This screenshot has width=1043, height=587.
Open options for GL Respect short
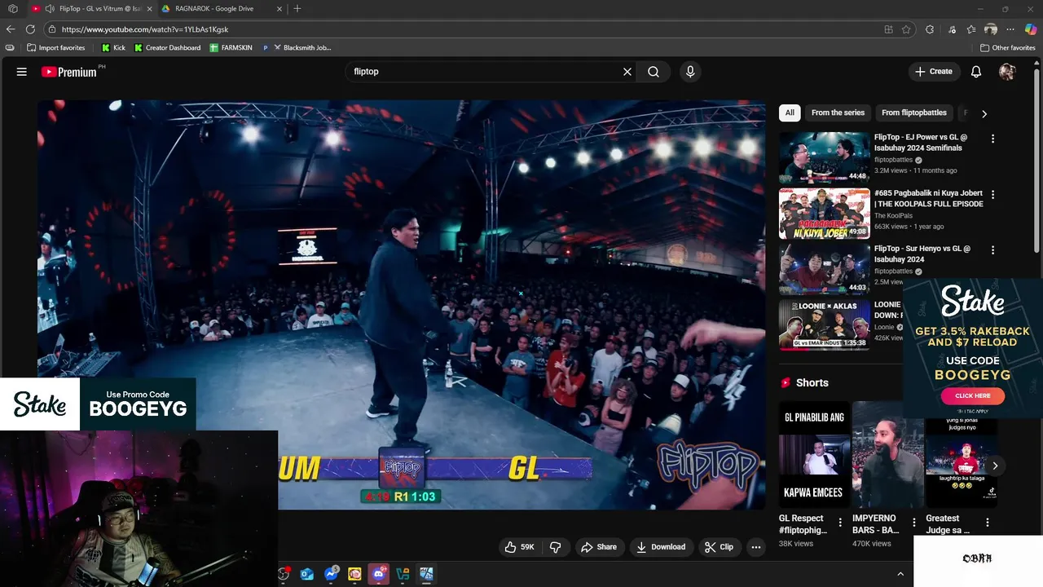click(840, 523)
